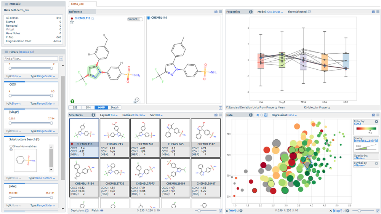Take snapshot of the Structures panel
The width and height of the screenshot is (381, 214).
tap(216, 115)
